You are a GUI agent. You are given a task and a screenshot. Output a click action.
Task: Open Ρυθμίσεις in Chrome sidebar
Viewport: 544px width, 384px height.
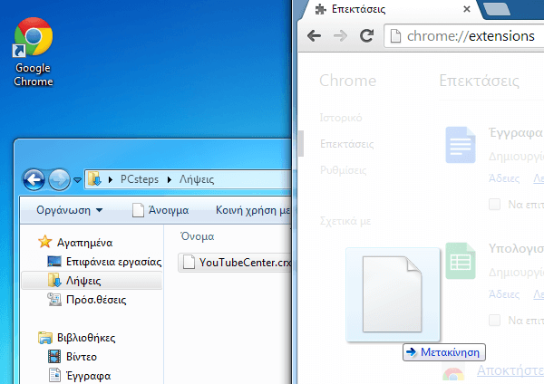343,170
